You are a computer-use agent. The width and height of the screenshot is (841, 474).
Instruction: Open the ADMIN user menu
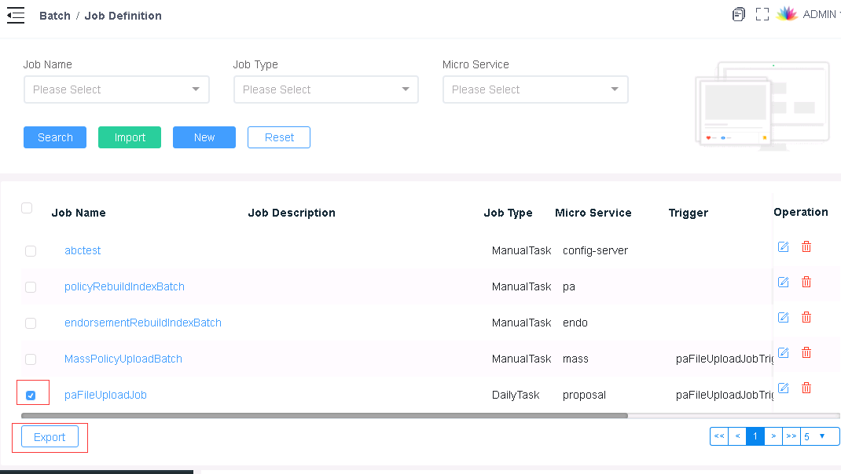point(820,14)
